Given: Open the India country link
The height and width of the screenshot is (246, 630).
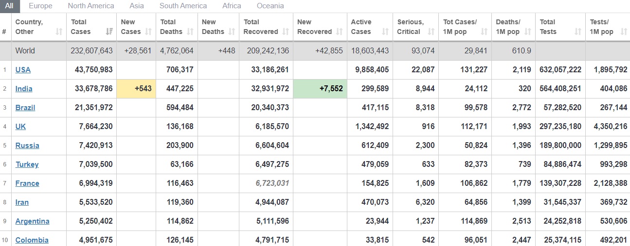Looking at the screenshot, I should point(24,89).
